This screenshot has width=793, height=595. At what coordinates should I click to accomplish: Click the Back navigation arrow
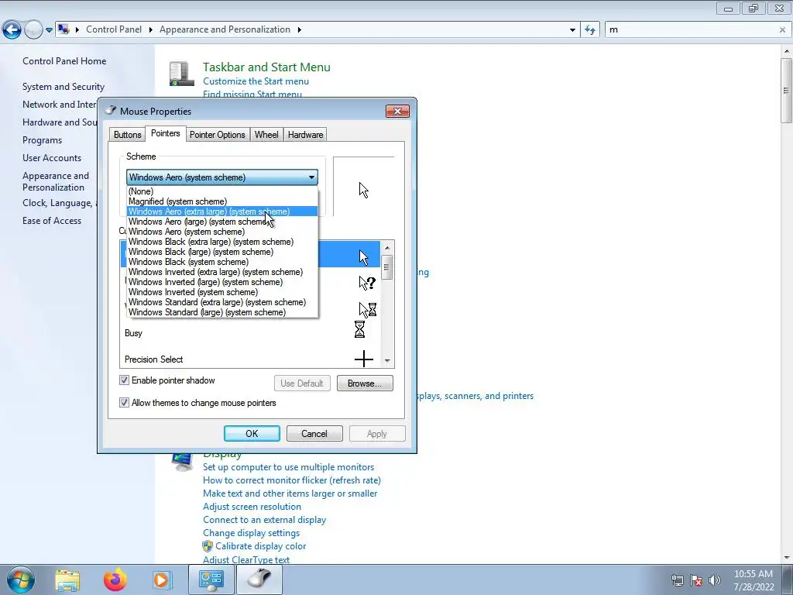pyautogui.click(x=12, y=30)
